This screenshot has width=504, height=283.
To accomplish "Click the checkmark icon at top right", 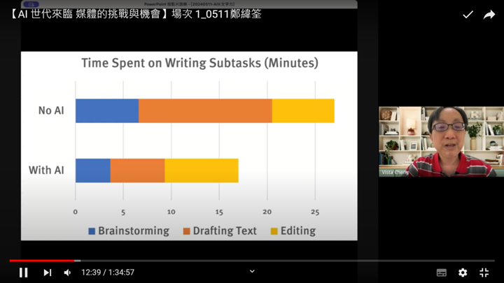I will pyautogui.click(x=468, y=15).
